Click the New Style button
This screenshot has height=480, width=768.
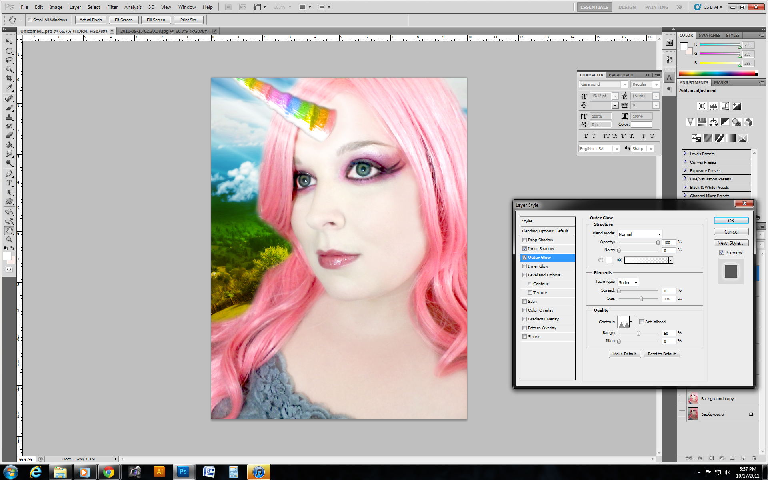(731, 243)
